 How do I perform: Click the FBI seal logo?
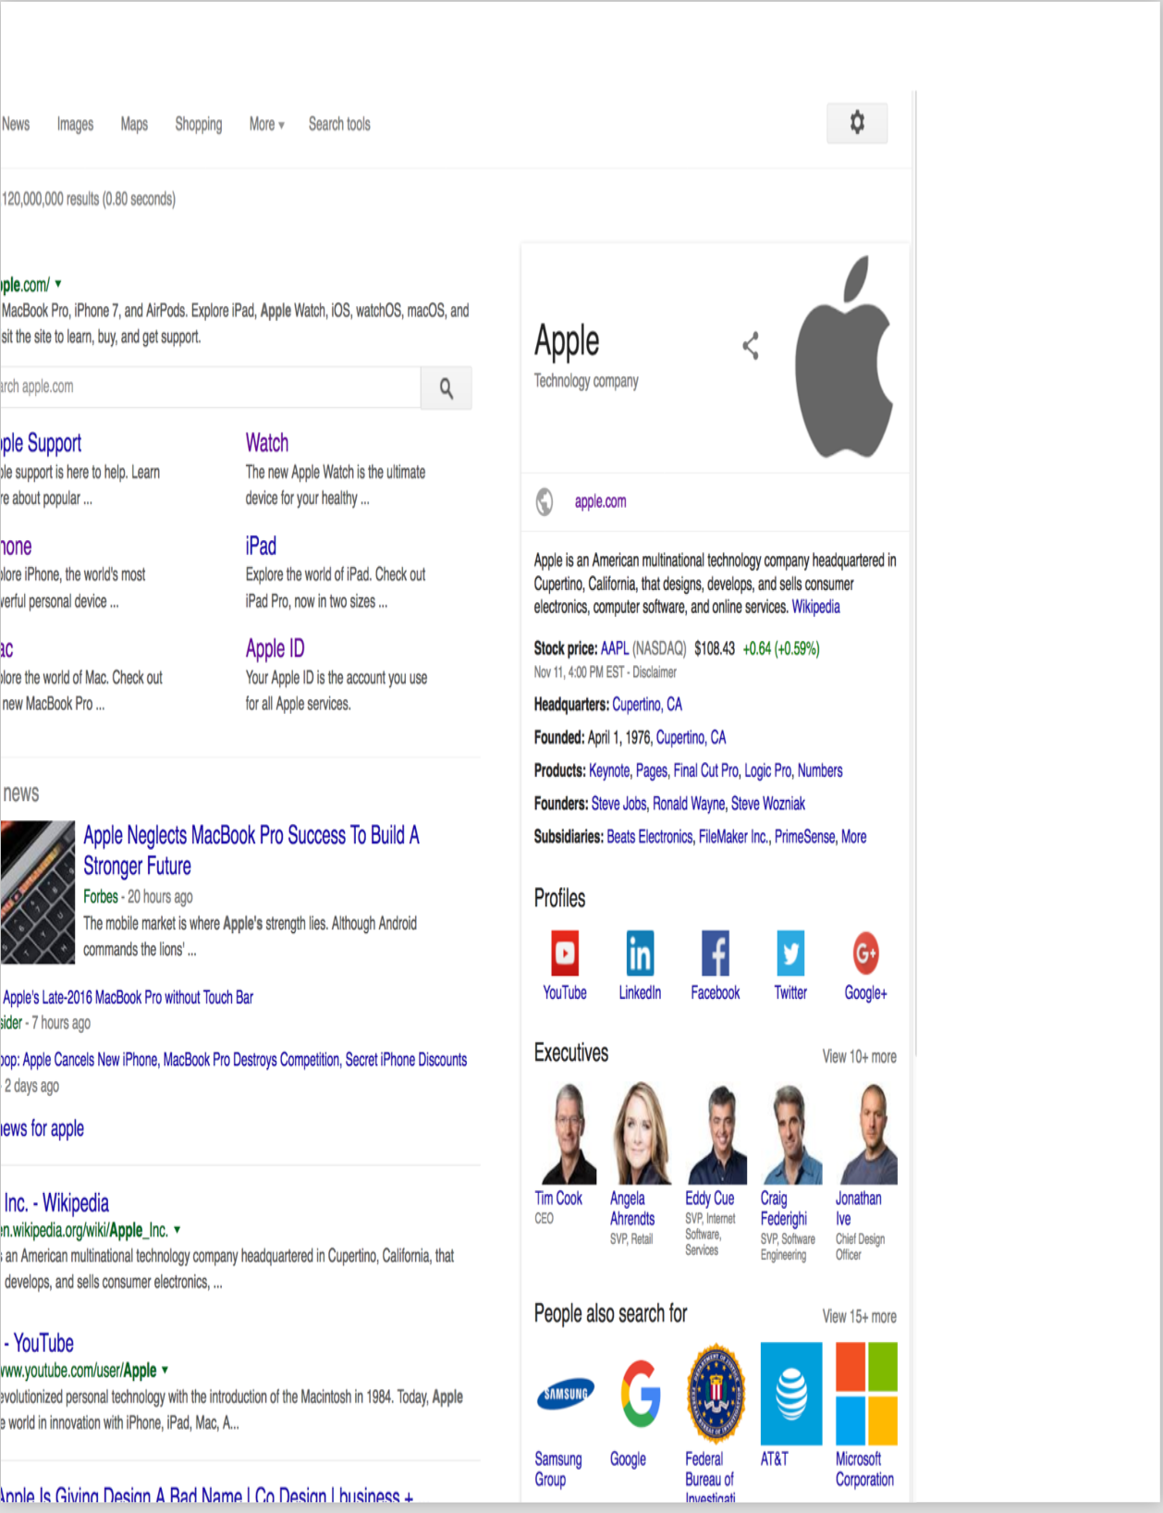click(716, 1394)
